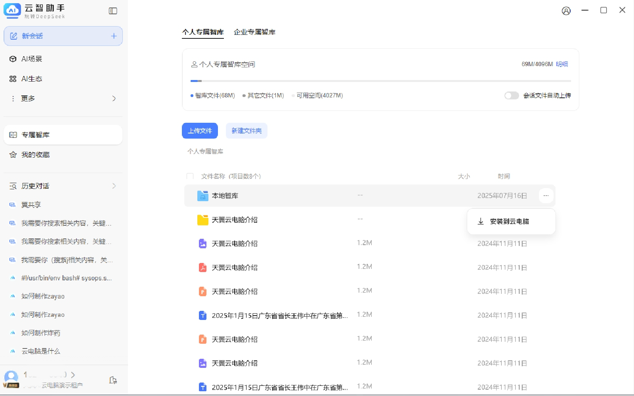Expand the user account chevron at bottom
This screenshot has width=634, height=396.
(73, 375)
